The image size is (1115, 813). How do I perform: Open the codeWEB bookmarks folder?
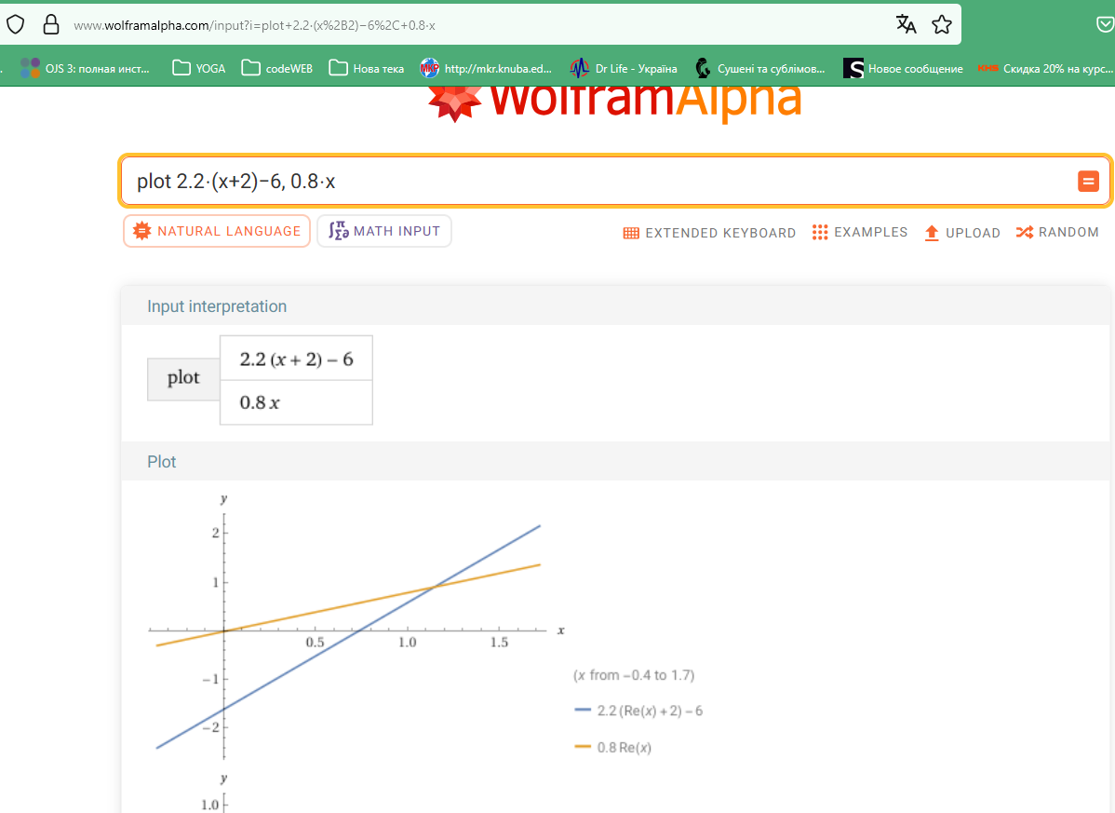click(x=275, y=67)
